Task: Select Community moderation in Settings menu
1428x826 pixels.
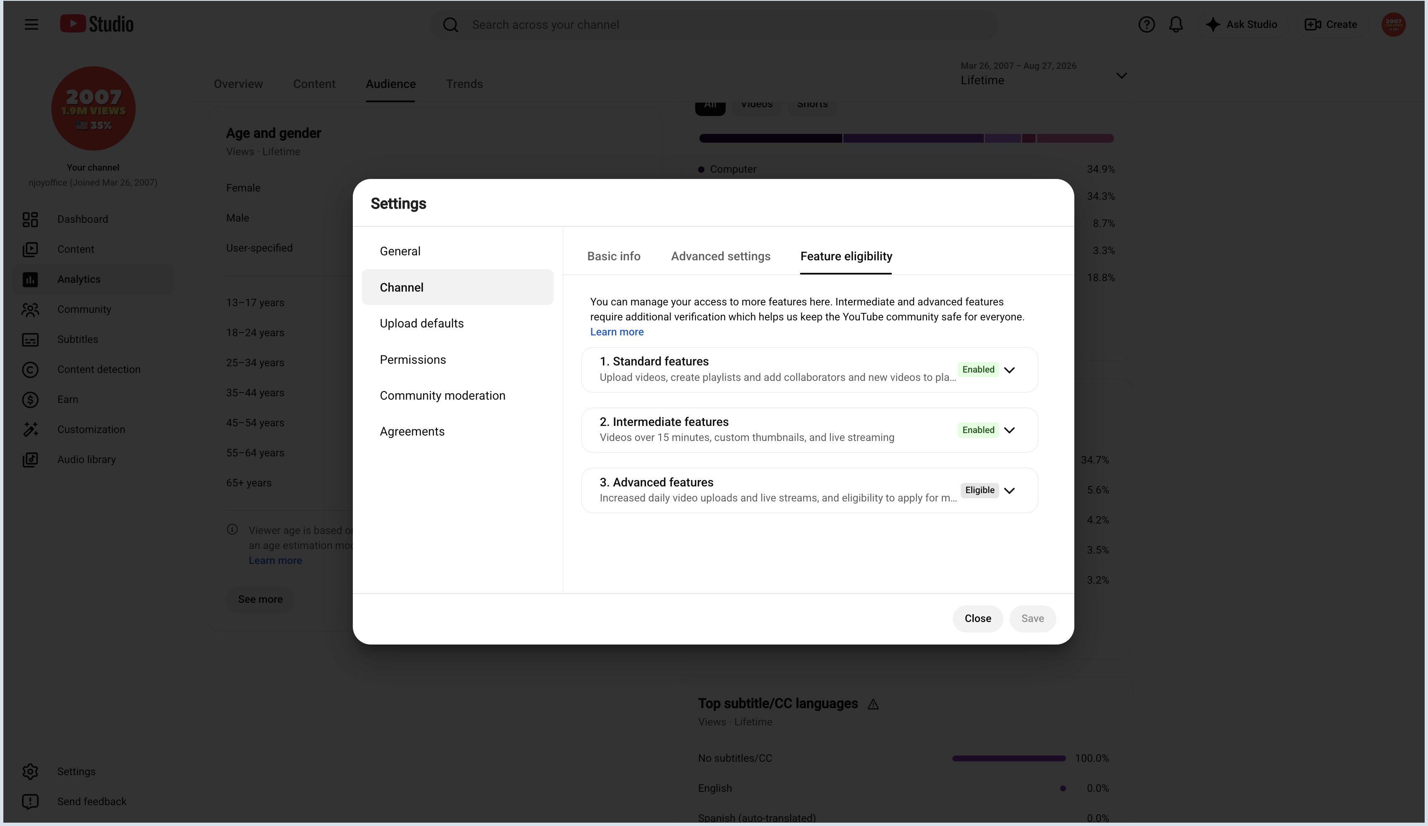Action: (x=457, y=395)
